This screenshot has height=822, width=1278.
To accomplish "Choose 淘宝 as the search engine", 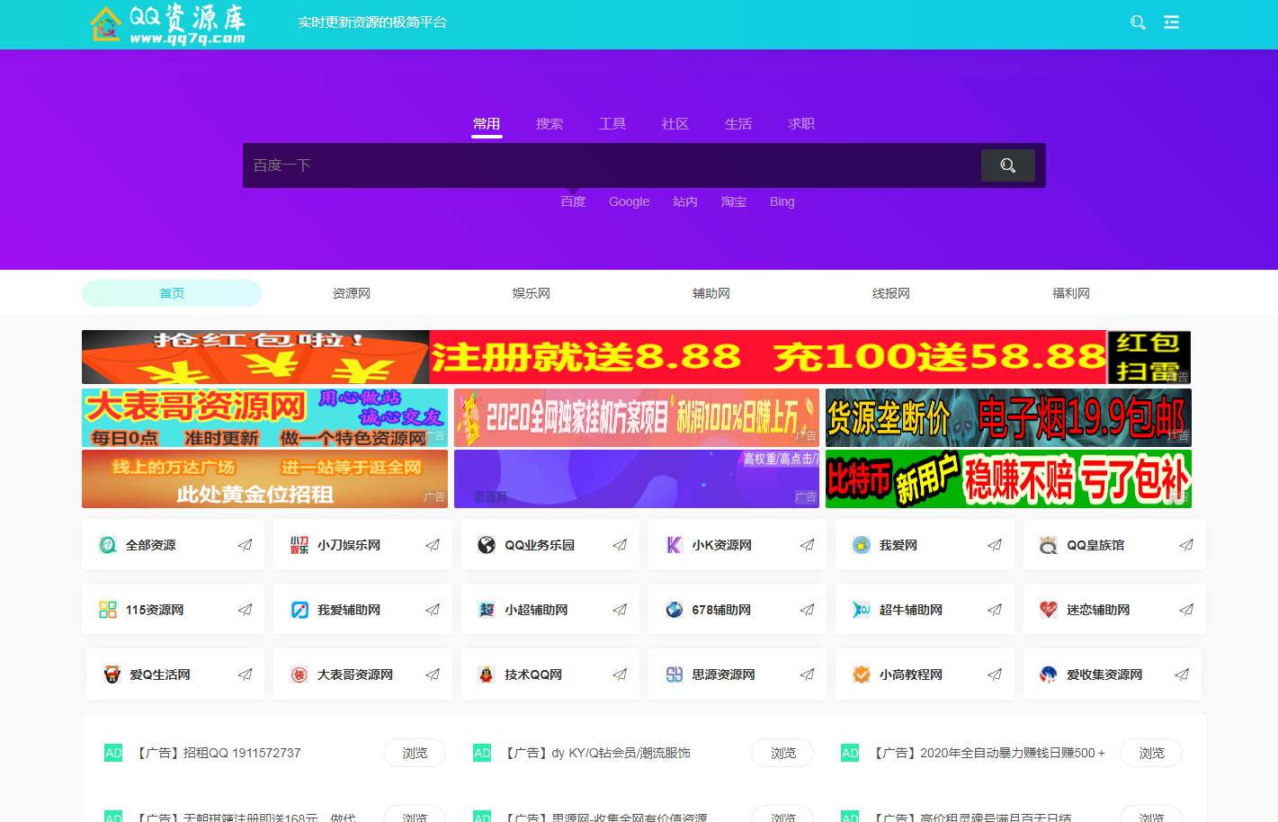I will (733, 201).
